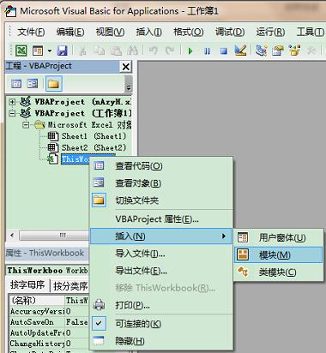Click the Redo toolbar icon
The height and width of the screenshot is (353, 326).
(169, 51)
